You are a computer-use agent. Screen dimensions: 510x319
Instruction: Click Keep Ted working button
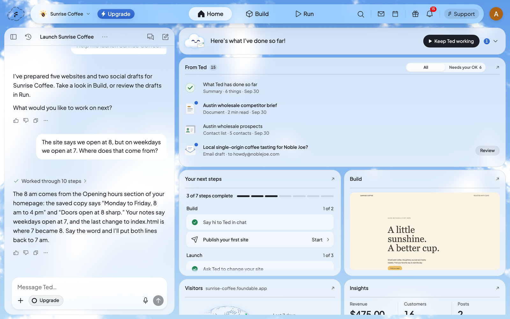point(451,41)
